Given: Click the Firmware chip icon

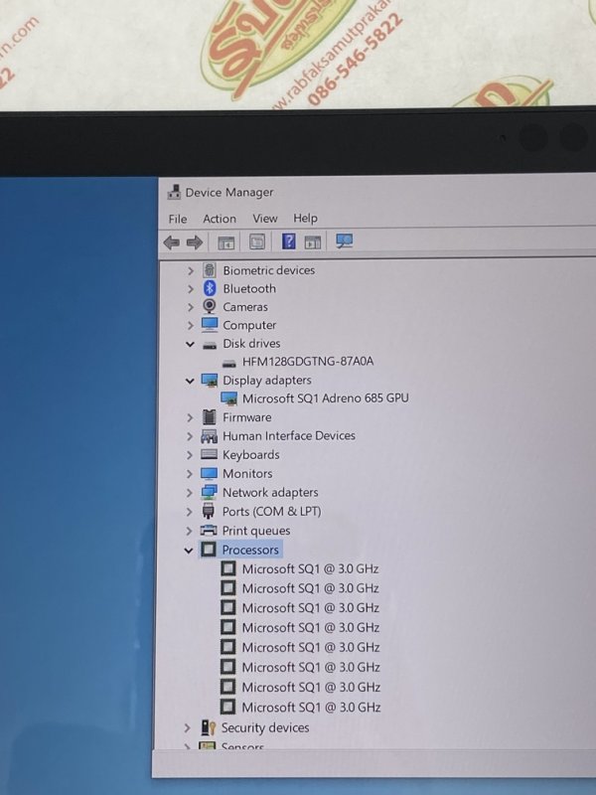Looking at the screenshot, I should tap(209, 417).
